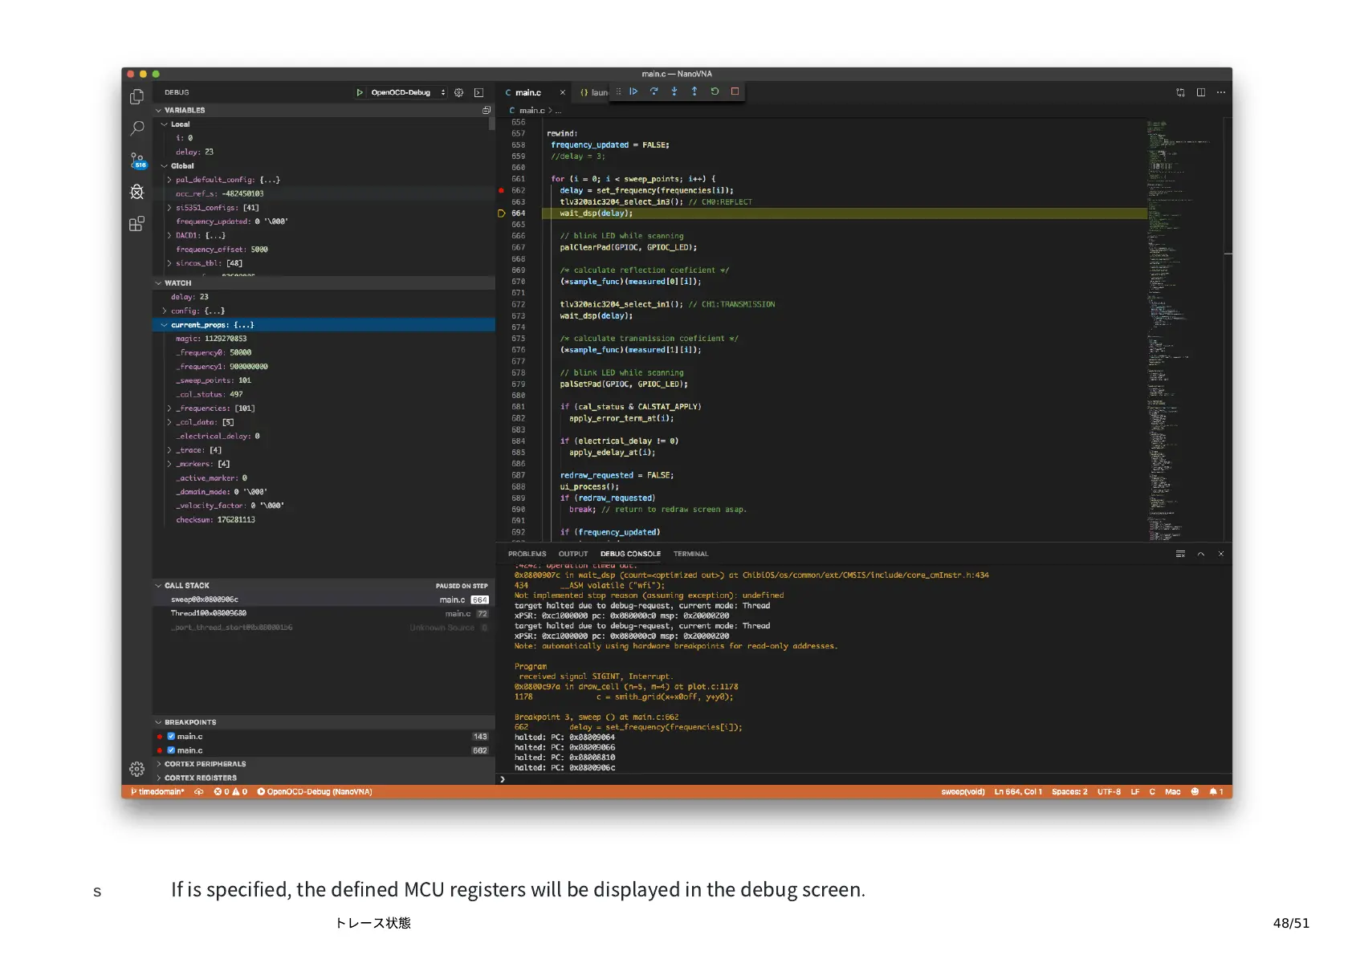Open launch.json via the debug gear icon
Viewport: 1352px width, 955px height.
tap(459, 92)
